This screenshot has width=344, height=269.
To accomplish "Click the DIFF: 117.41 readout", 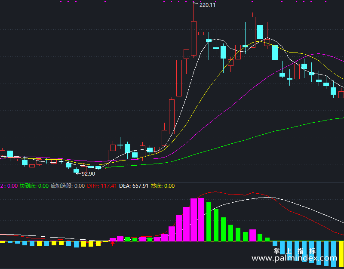I will point(102,186).
